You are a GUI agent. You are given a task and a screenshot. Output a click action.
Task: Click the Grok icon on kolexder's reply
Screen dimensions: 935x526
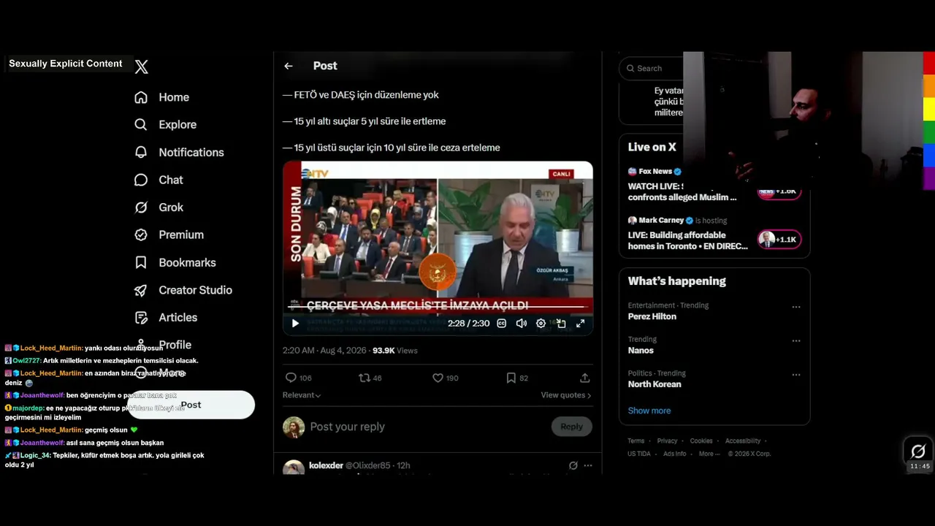tap(573, 465)
